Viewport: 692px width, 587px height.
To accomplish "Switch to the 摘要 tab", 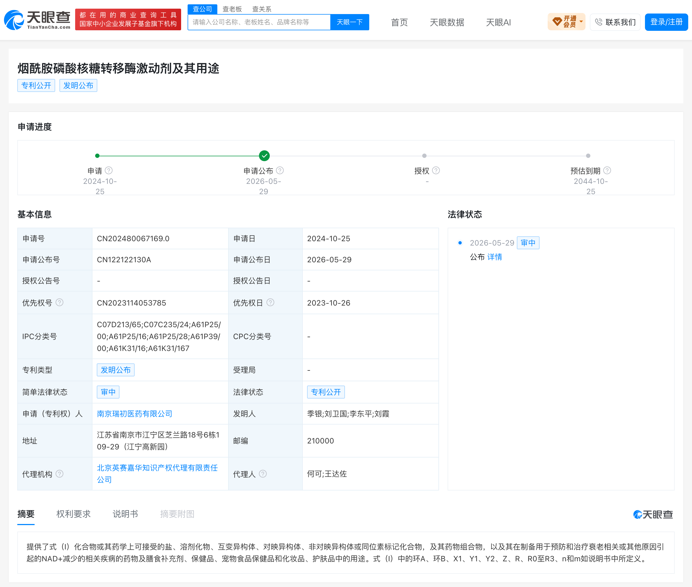I will click(x=26, y=514).
